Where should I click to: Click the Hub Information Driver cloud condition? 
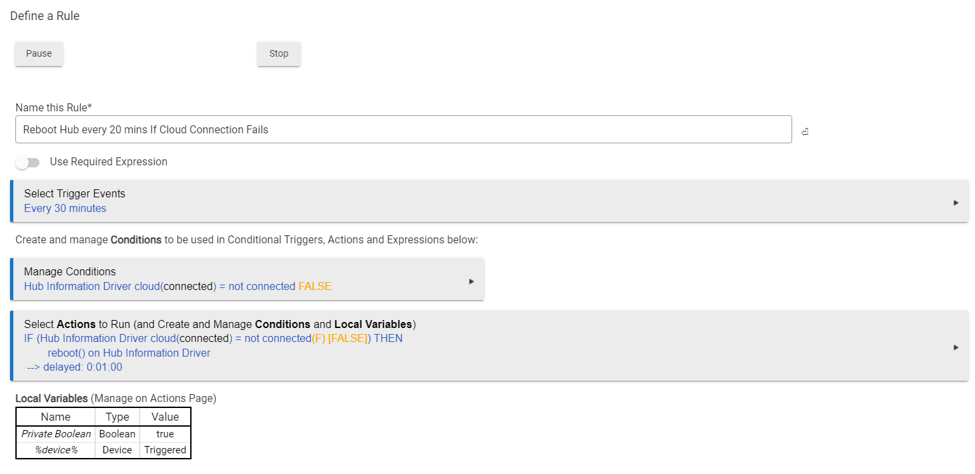178,287
